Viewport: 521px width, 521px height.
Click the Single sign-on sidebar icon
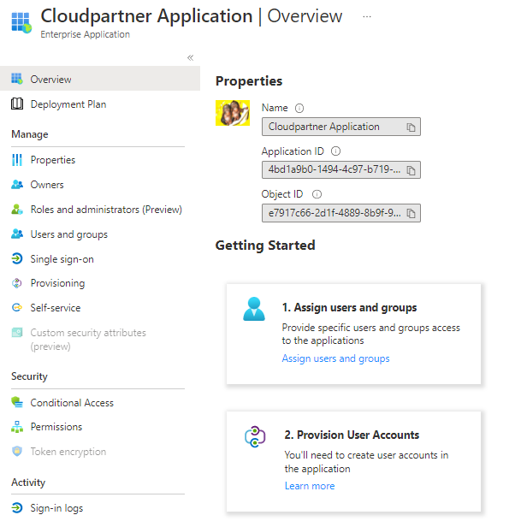click(x=16, y=258)
